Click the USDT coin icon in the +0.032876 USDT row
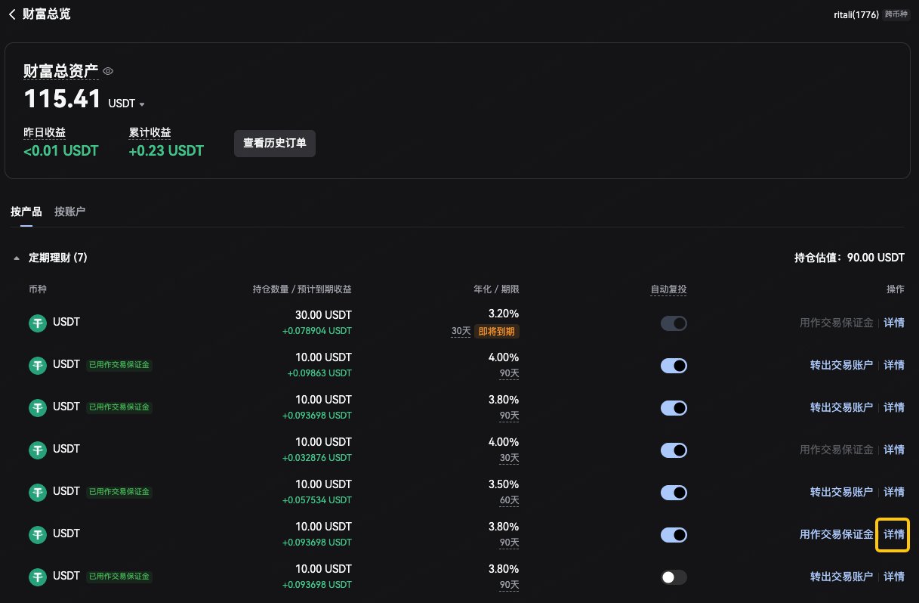Image resolution: width=919 pixels, height=603 pixels. (38, 450)
